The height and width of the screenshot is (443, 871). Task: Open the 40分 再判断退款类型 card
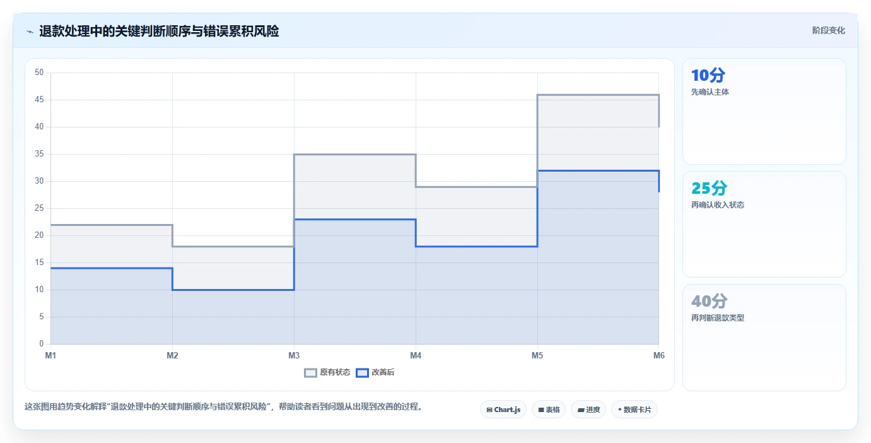(764, 337)
